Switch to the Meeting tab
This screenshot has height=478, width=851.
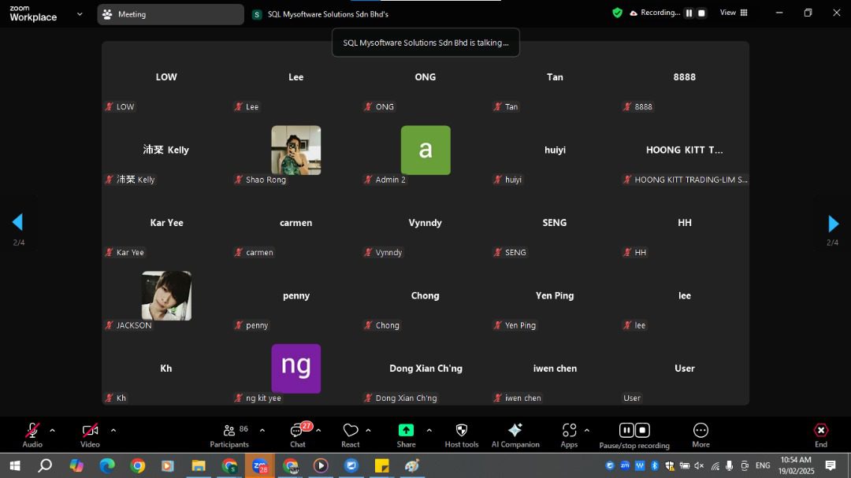tap(170, 14)
